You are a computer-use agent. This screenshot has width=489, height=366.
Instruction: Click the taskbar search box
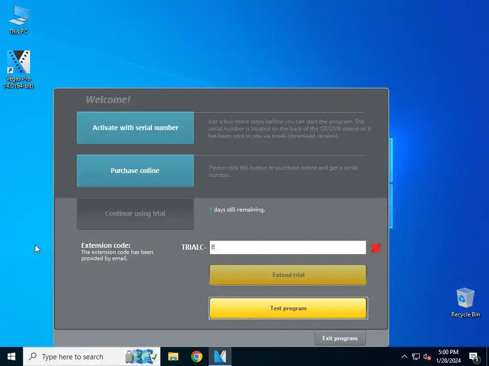pos(92,356)
